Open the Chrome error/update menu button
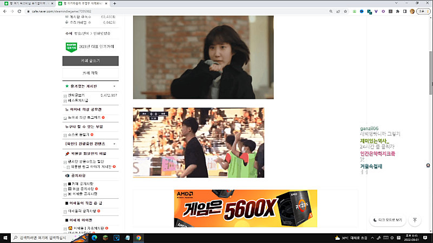The image size is (433, 243). click(x=423, y=11)
